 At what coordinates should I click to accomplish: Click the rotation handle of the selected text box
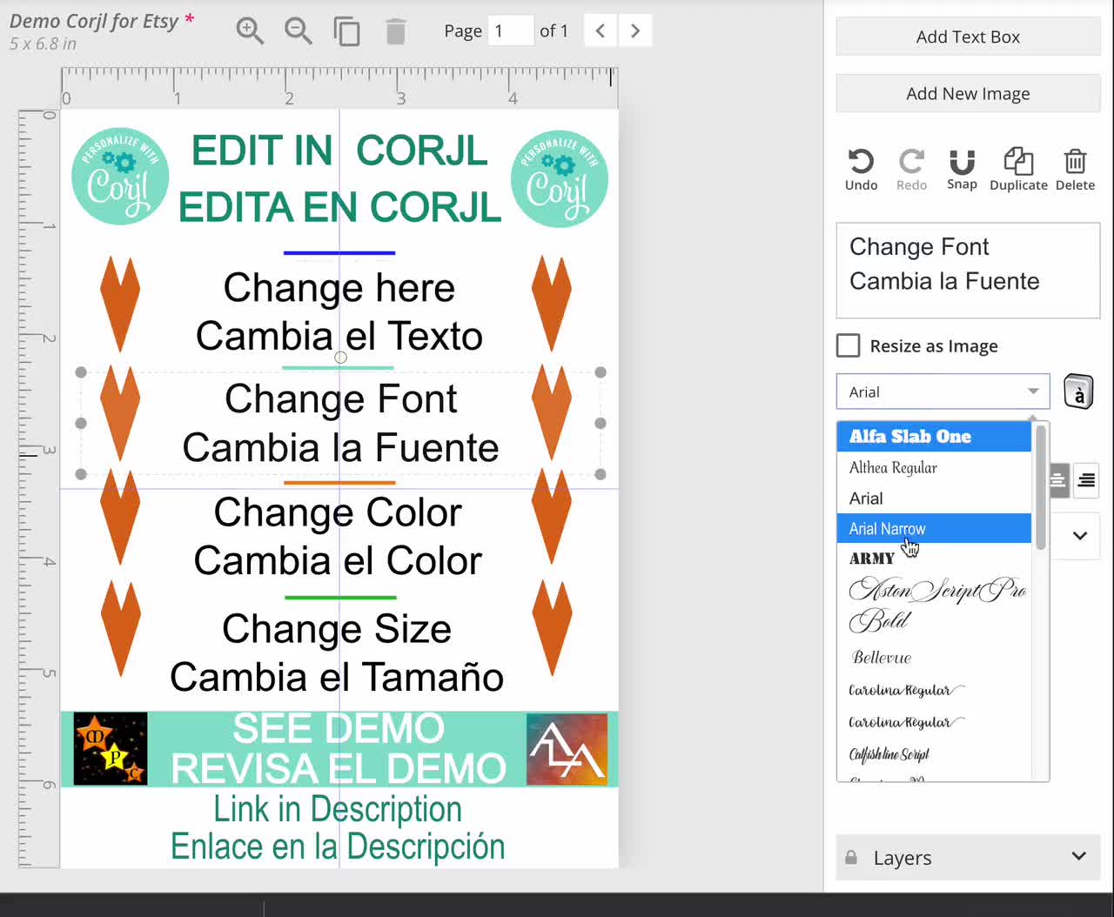click(340, 357)
